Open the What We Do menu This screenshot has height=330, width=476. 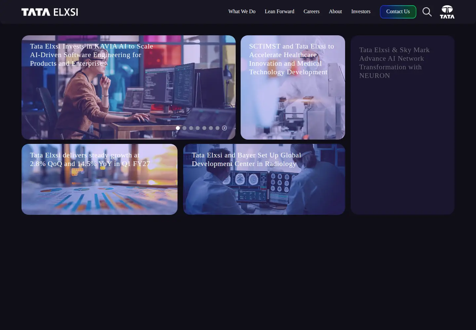click(x=242, y=12)
